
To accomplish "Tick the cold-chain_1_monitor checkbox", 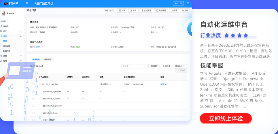I will 33,91.
